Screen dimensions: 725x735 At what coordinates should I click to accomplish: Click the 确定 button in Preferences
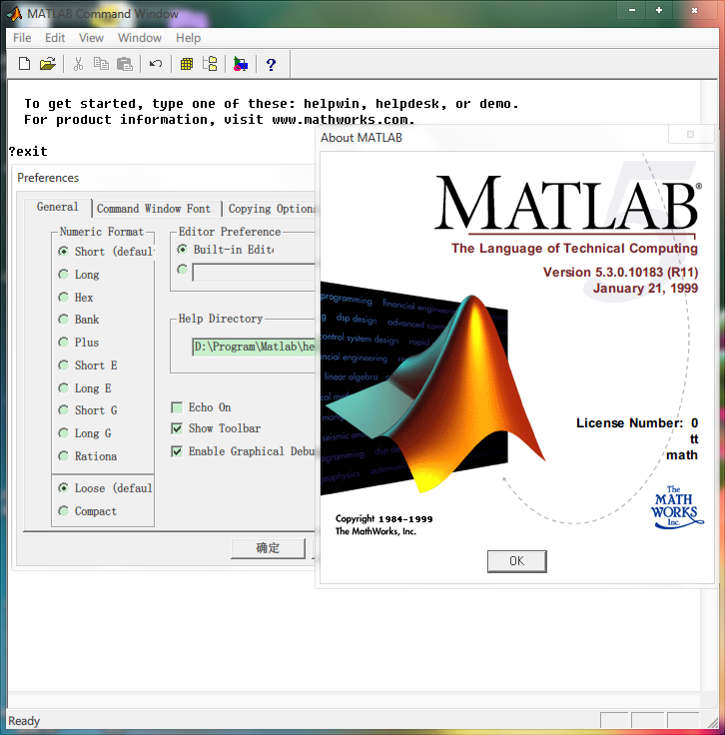coord(268,547)
